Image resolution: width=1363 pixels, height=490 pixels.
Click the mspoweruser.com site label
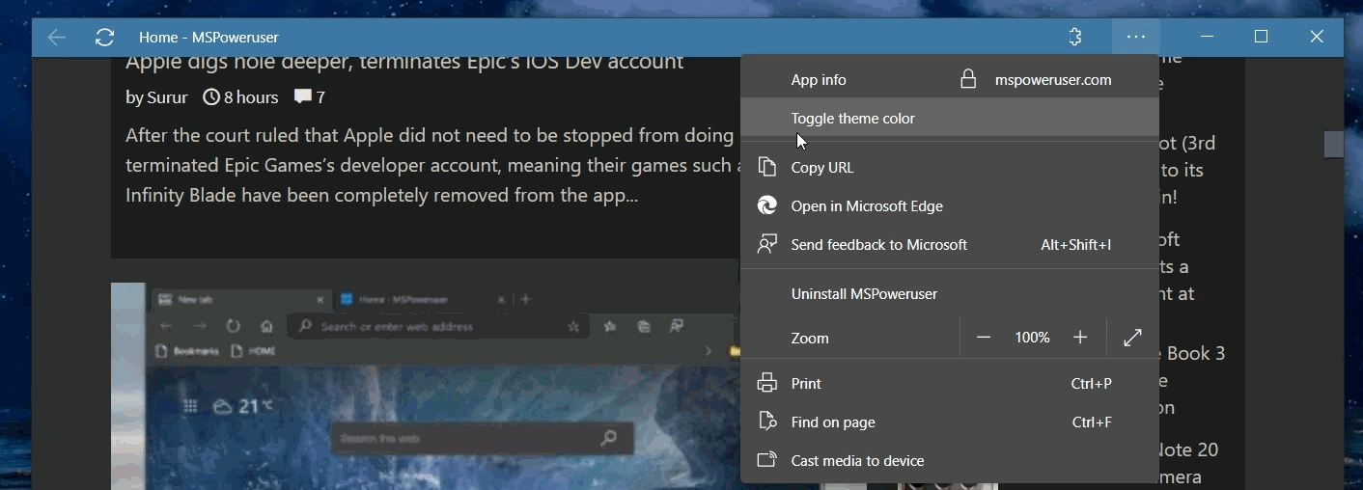1053,80
